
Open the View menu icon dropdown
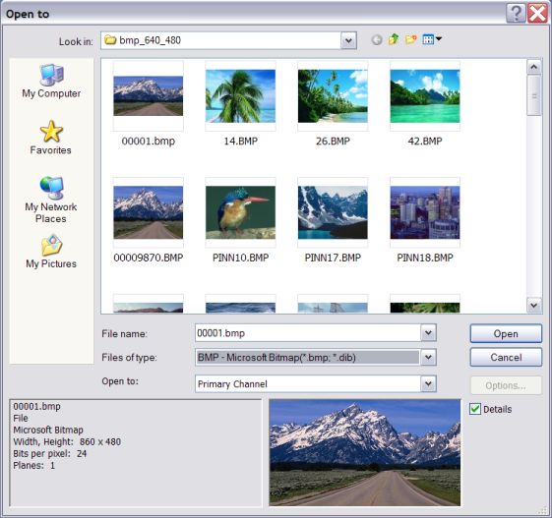pos(432,39)
